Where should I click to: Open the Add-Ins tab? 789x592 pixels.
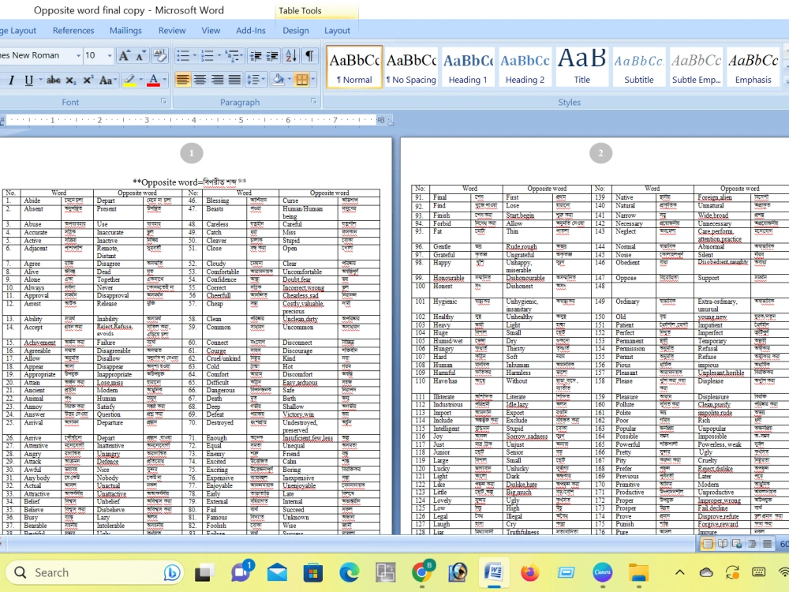pyautogui.click(x=251, y=30)
